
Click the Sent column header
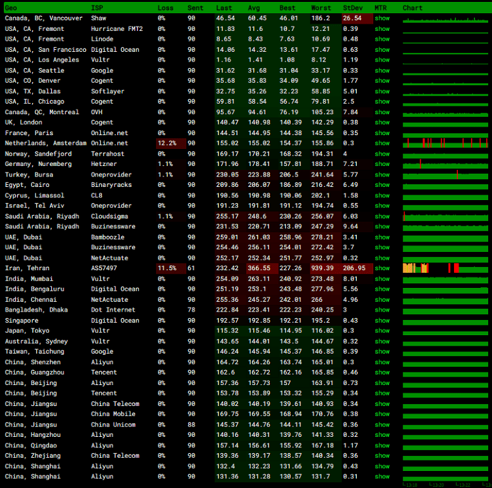[195, 8]
